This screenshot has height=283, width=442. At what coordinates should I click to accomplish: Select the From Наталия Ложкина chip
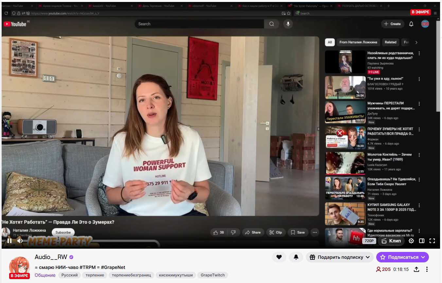[x=358, y=42]
